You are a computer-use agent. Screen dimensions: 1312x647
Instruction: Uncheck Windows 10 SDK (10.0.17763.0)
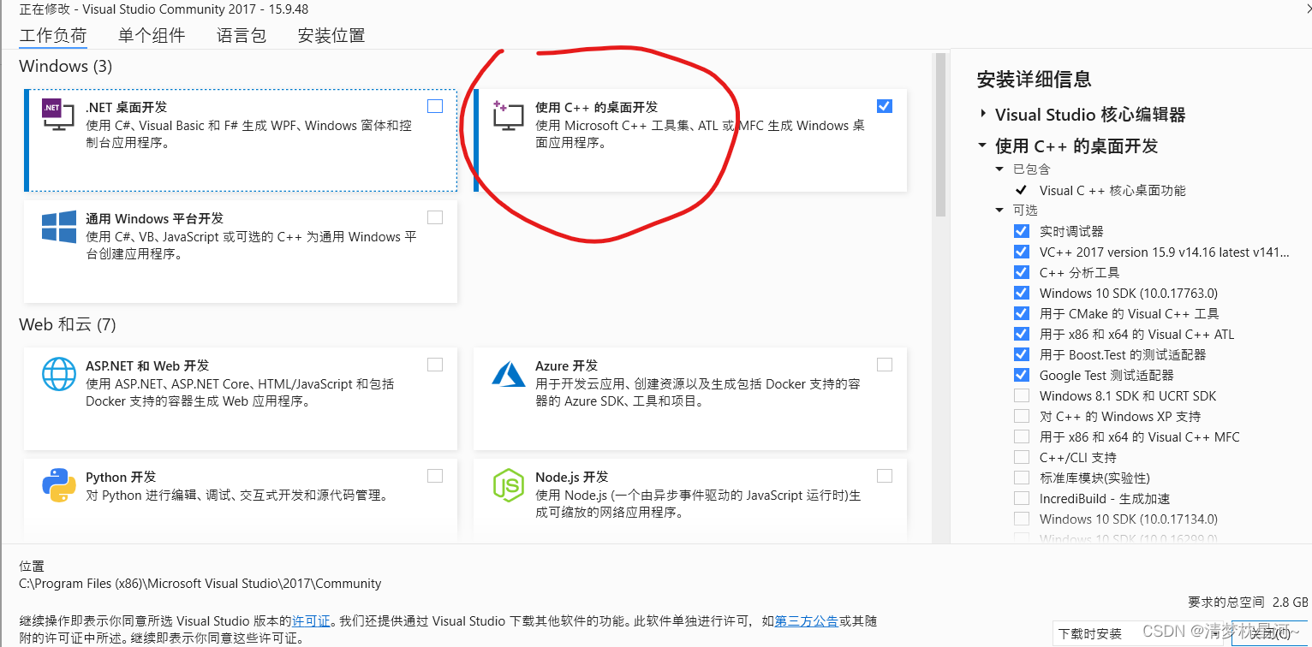1021,293
